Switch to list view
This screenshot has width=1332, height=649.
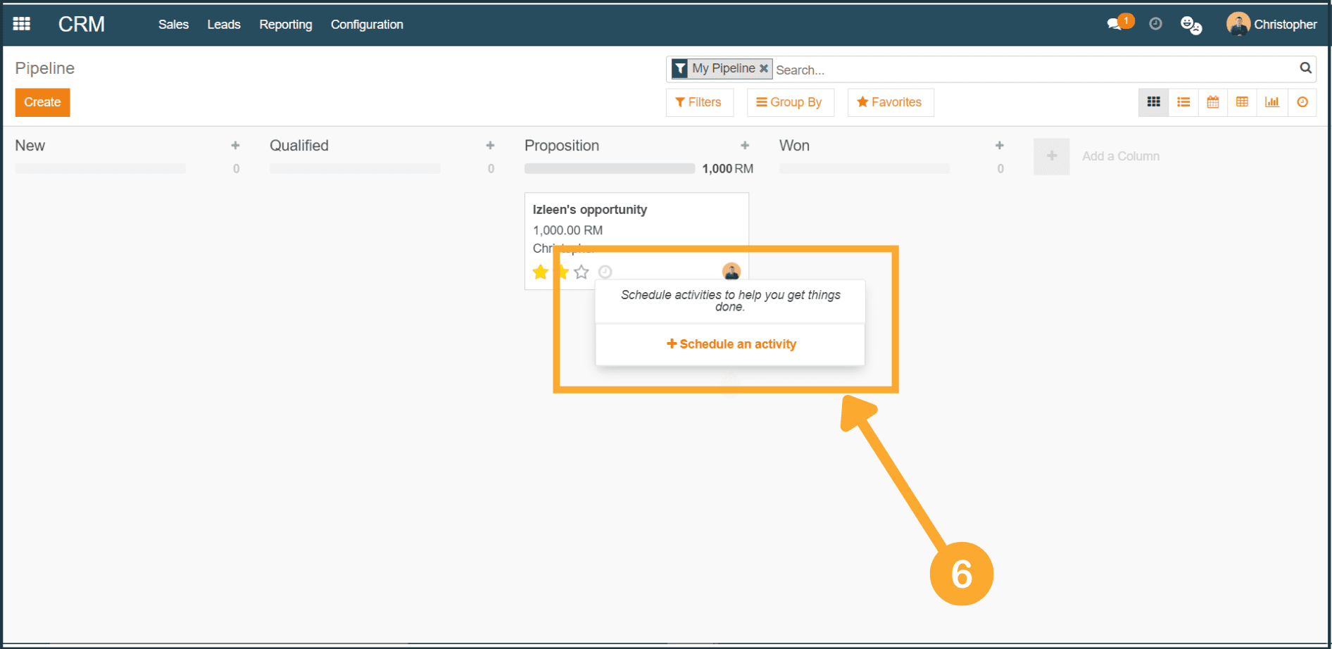[1183, 103]
